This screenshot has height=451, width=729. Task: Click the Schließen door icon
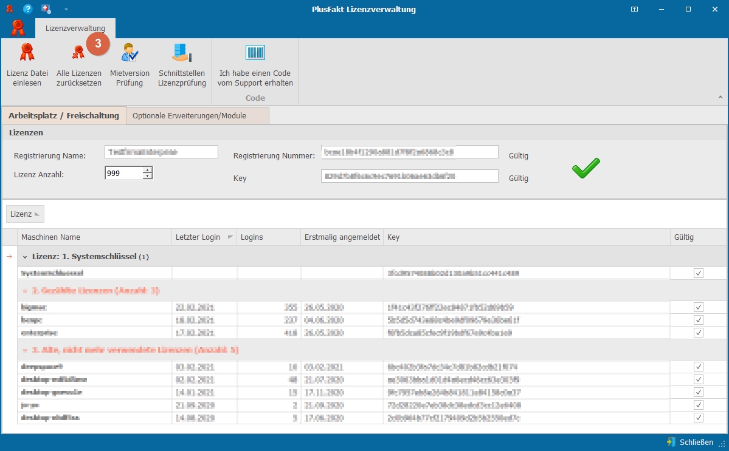[x=671, y=442]
